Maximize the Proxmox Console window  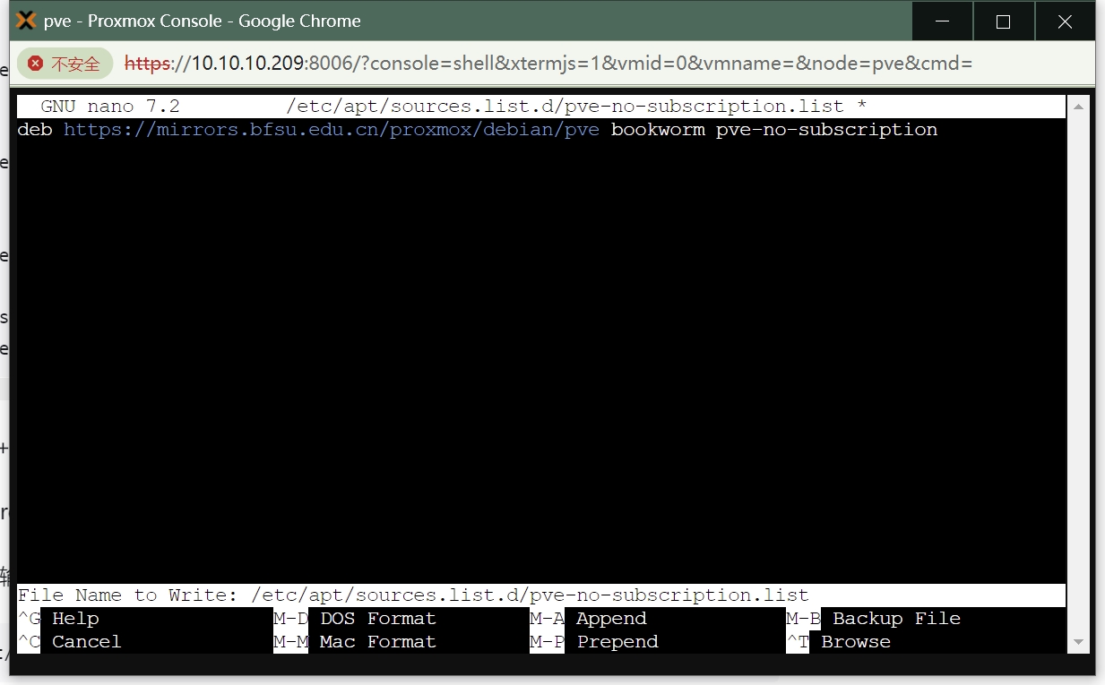[1003, 21]
